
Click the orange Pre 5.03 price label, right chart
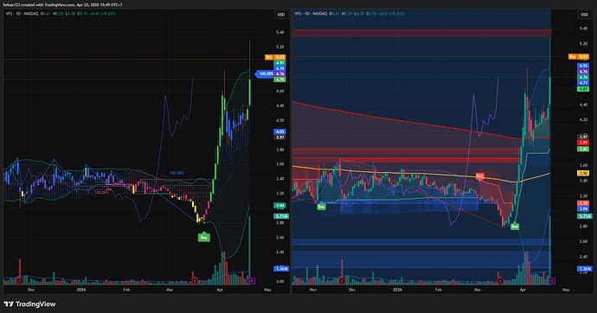click(x=578, y=57)
